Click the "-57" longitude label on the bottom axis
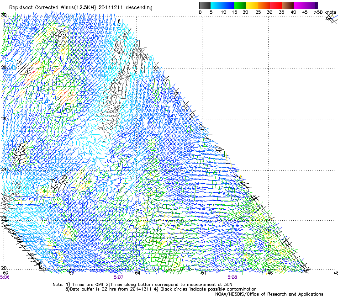Viewport: 338px width, 297px height. 70,273
